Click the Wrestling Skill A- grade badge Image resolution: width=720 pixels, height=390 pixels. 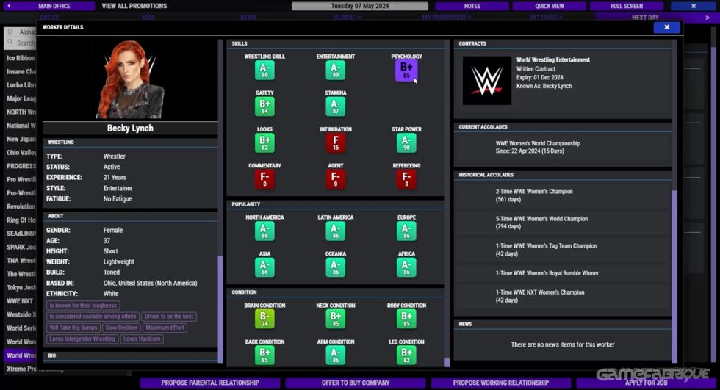pyautogui.click(x=264, y=71)
